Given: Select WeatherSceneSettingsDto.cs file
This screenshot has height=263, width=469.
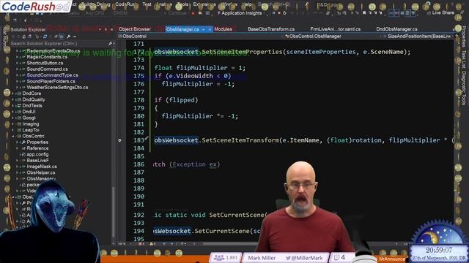Looking at the screenshot, I should (57, 88).
